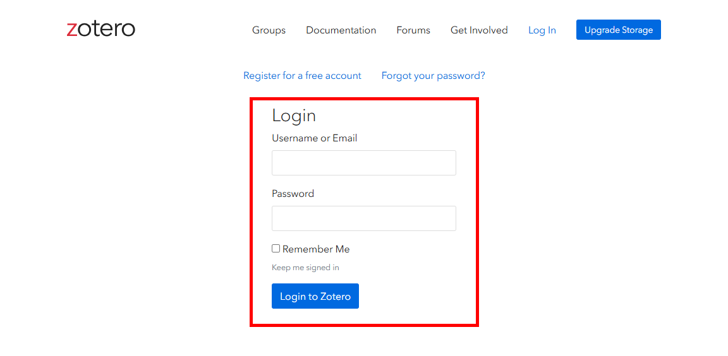Click inside the Password input box
Screen dimensions: 728x356
(363, 218)
